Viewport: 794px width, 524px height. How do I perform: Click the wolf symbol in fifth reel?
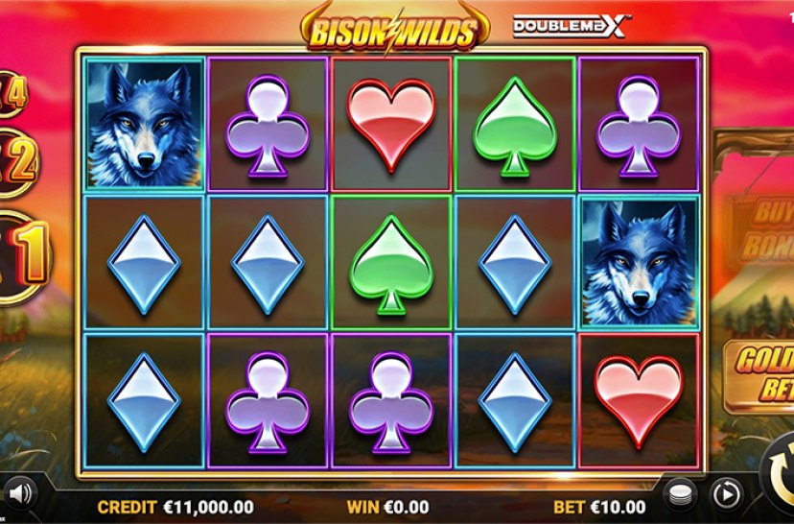(x=640, y=262)
